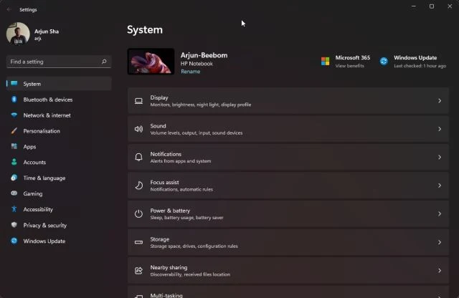
Task: Open Sound settings row
Action: tap(288, 129)
